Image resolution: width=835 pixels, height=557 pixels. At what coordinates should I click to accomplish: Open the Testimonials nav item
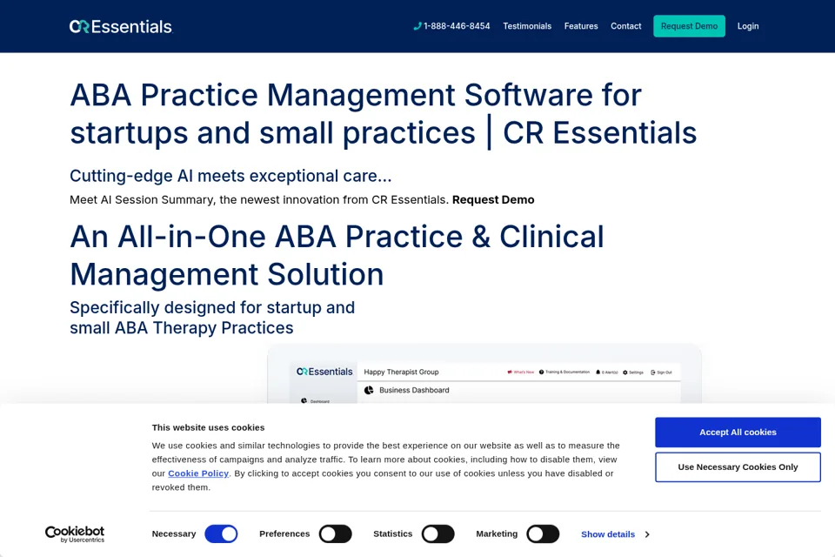click(527, 26)
